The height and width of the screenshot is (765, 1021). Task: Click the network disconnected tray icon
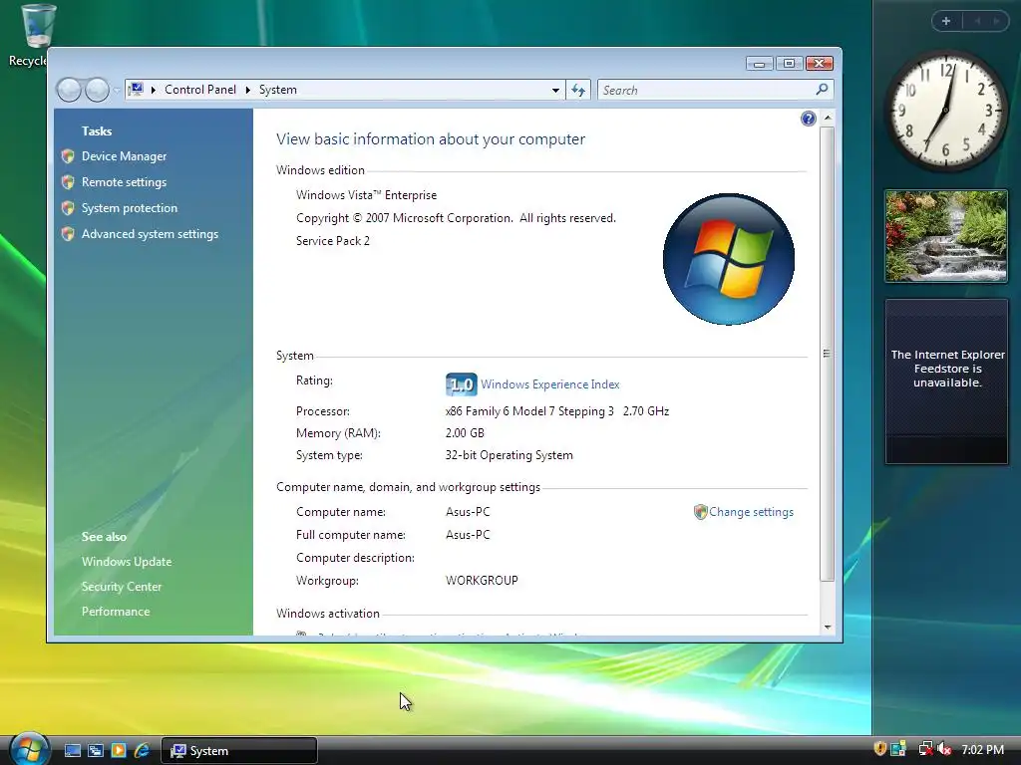click(x=925, y=749)
